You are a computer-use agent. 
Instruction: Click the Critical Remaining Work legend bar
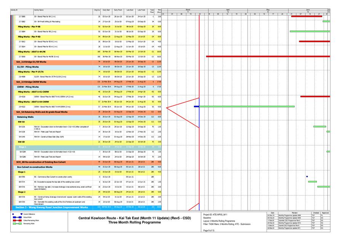coord(18,221)
